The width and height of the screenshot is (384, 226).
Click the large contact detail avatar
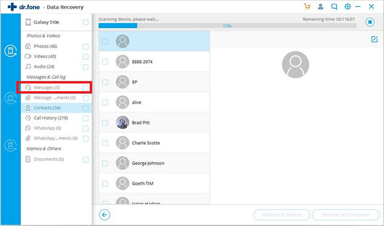coord(295,65)
